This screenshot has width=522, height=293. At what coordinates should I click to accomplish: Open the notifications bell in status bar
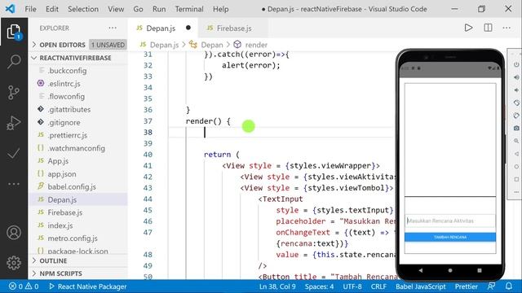(x=509, y=286)
